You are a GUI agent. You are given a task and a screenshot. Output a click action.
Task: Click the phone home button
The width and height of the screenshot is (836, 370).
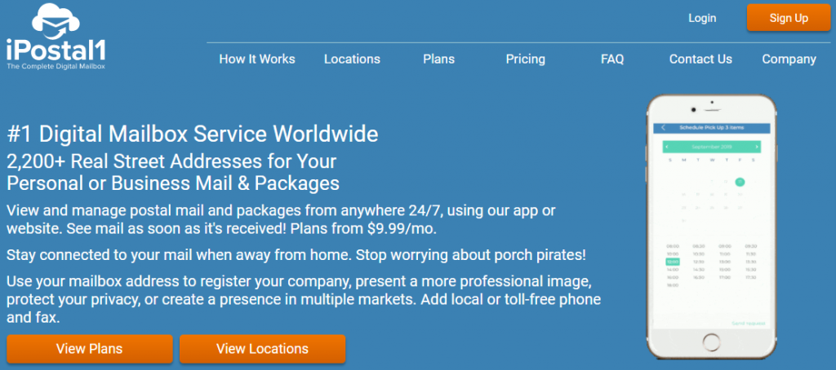711,341
